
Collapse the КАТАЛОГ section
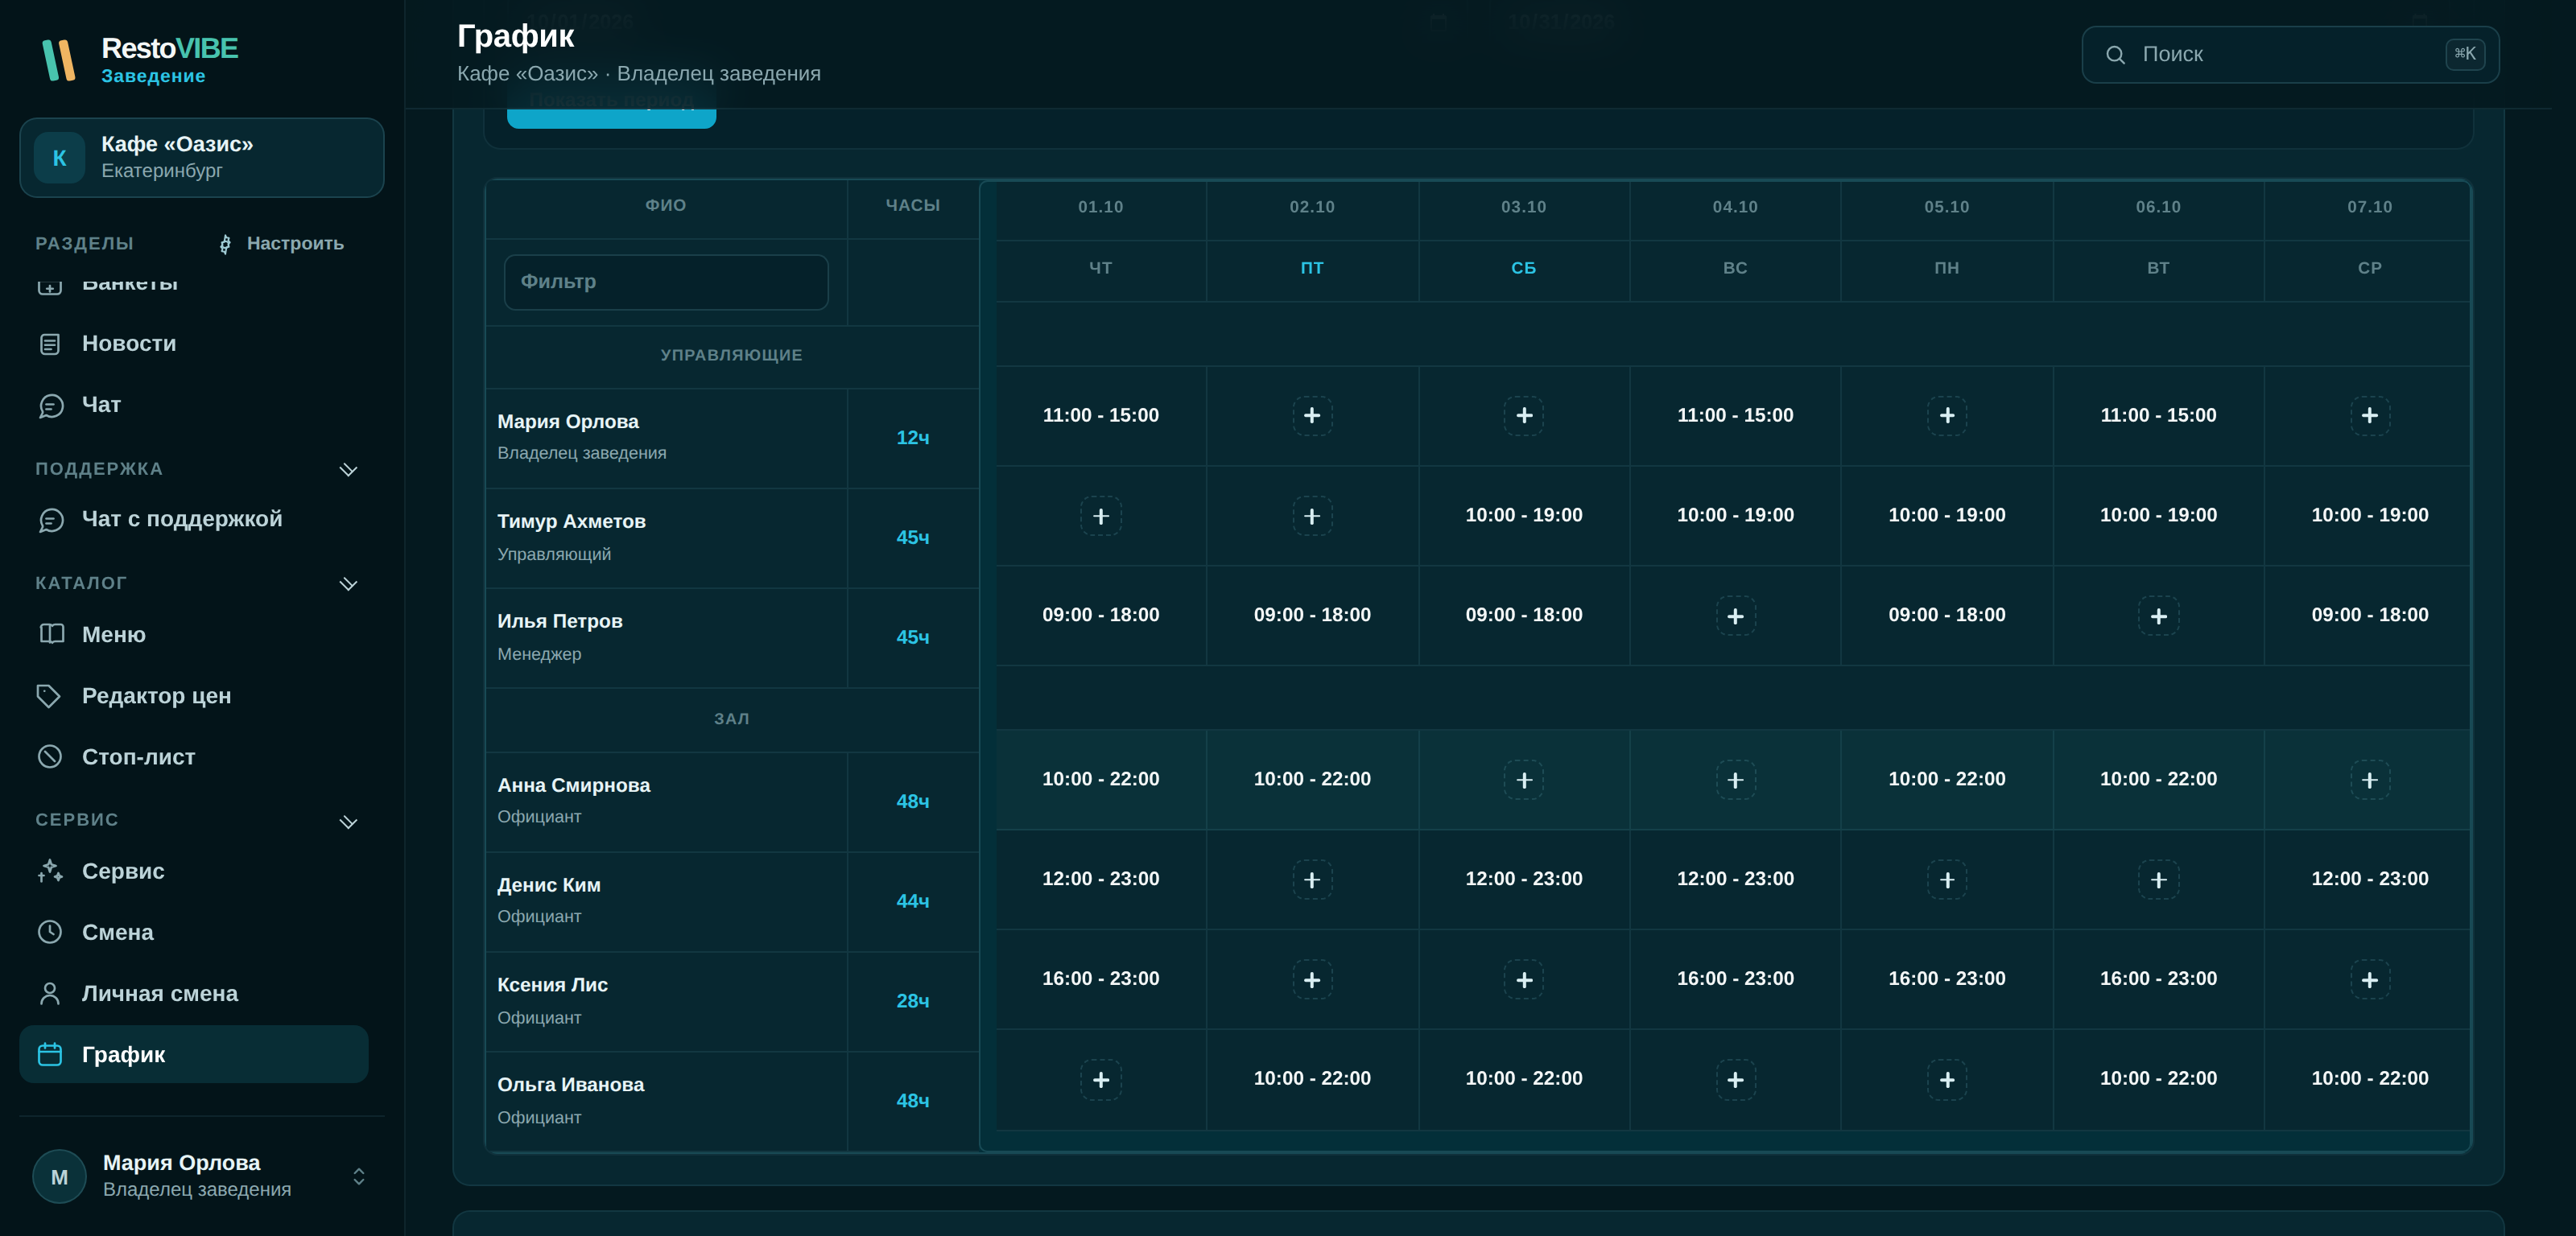pyautogui.click(x=348, y=584)
